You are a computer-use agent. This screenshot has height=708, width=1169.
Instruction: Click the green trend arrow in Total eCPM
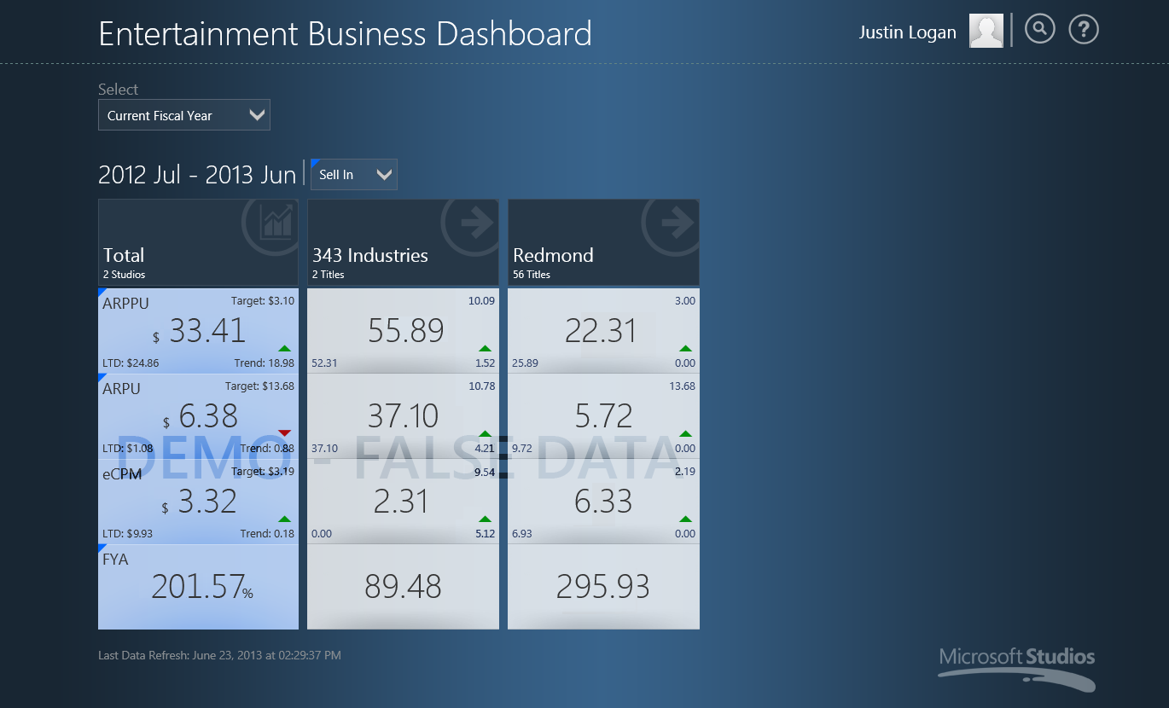(x=284, y=519)
